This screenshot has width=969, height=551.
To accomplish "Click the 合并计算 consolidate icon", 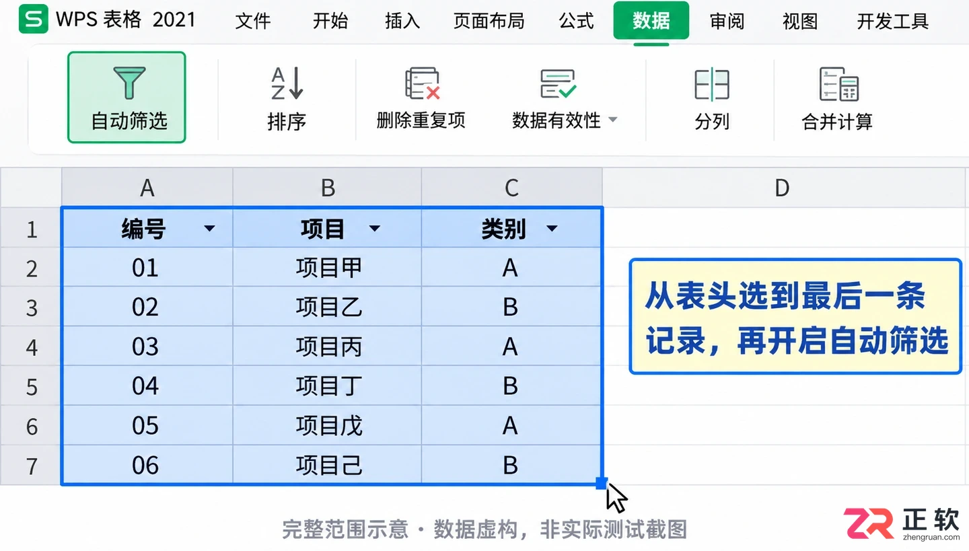I will click(x=838, y=84).
